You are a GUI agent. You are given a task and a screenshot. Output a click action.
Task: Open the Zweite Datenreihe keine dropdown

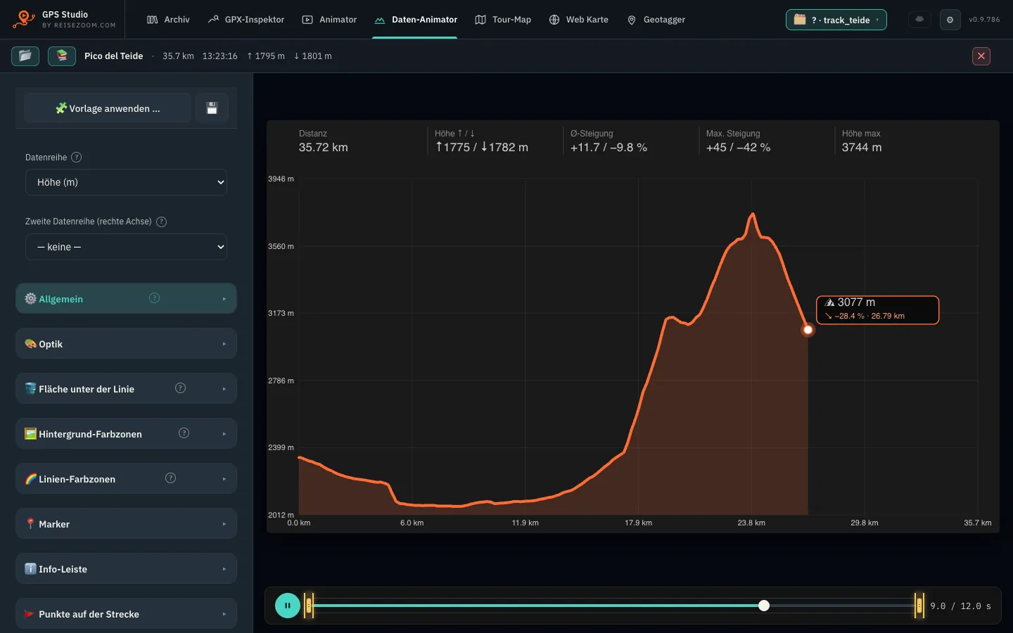coord(127,247)
